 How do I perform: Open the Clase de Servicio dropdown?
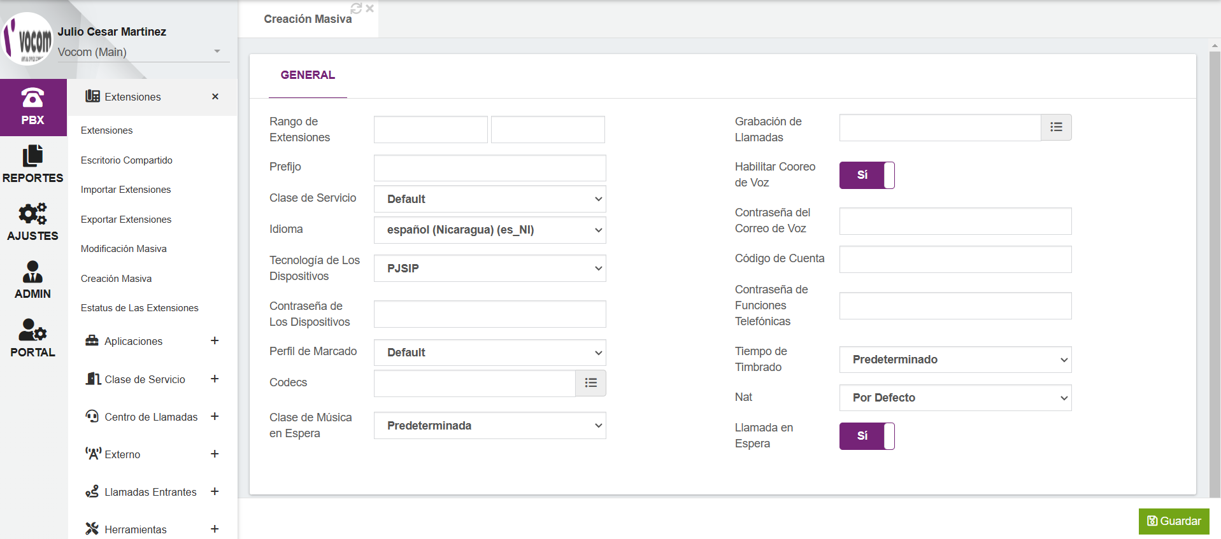[x=489, y=199]
